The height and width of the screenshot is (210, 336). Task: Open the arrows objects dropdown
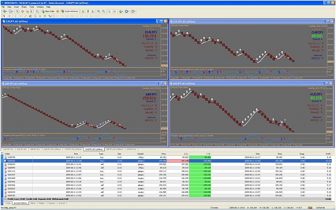(51, 16)
